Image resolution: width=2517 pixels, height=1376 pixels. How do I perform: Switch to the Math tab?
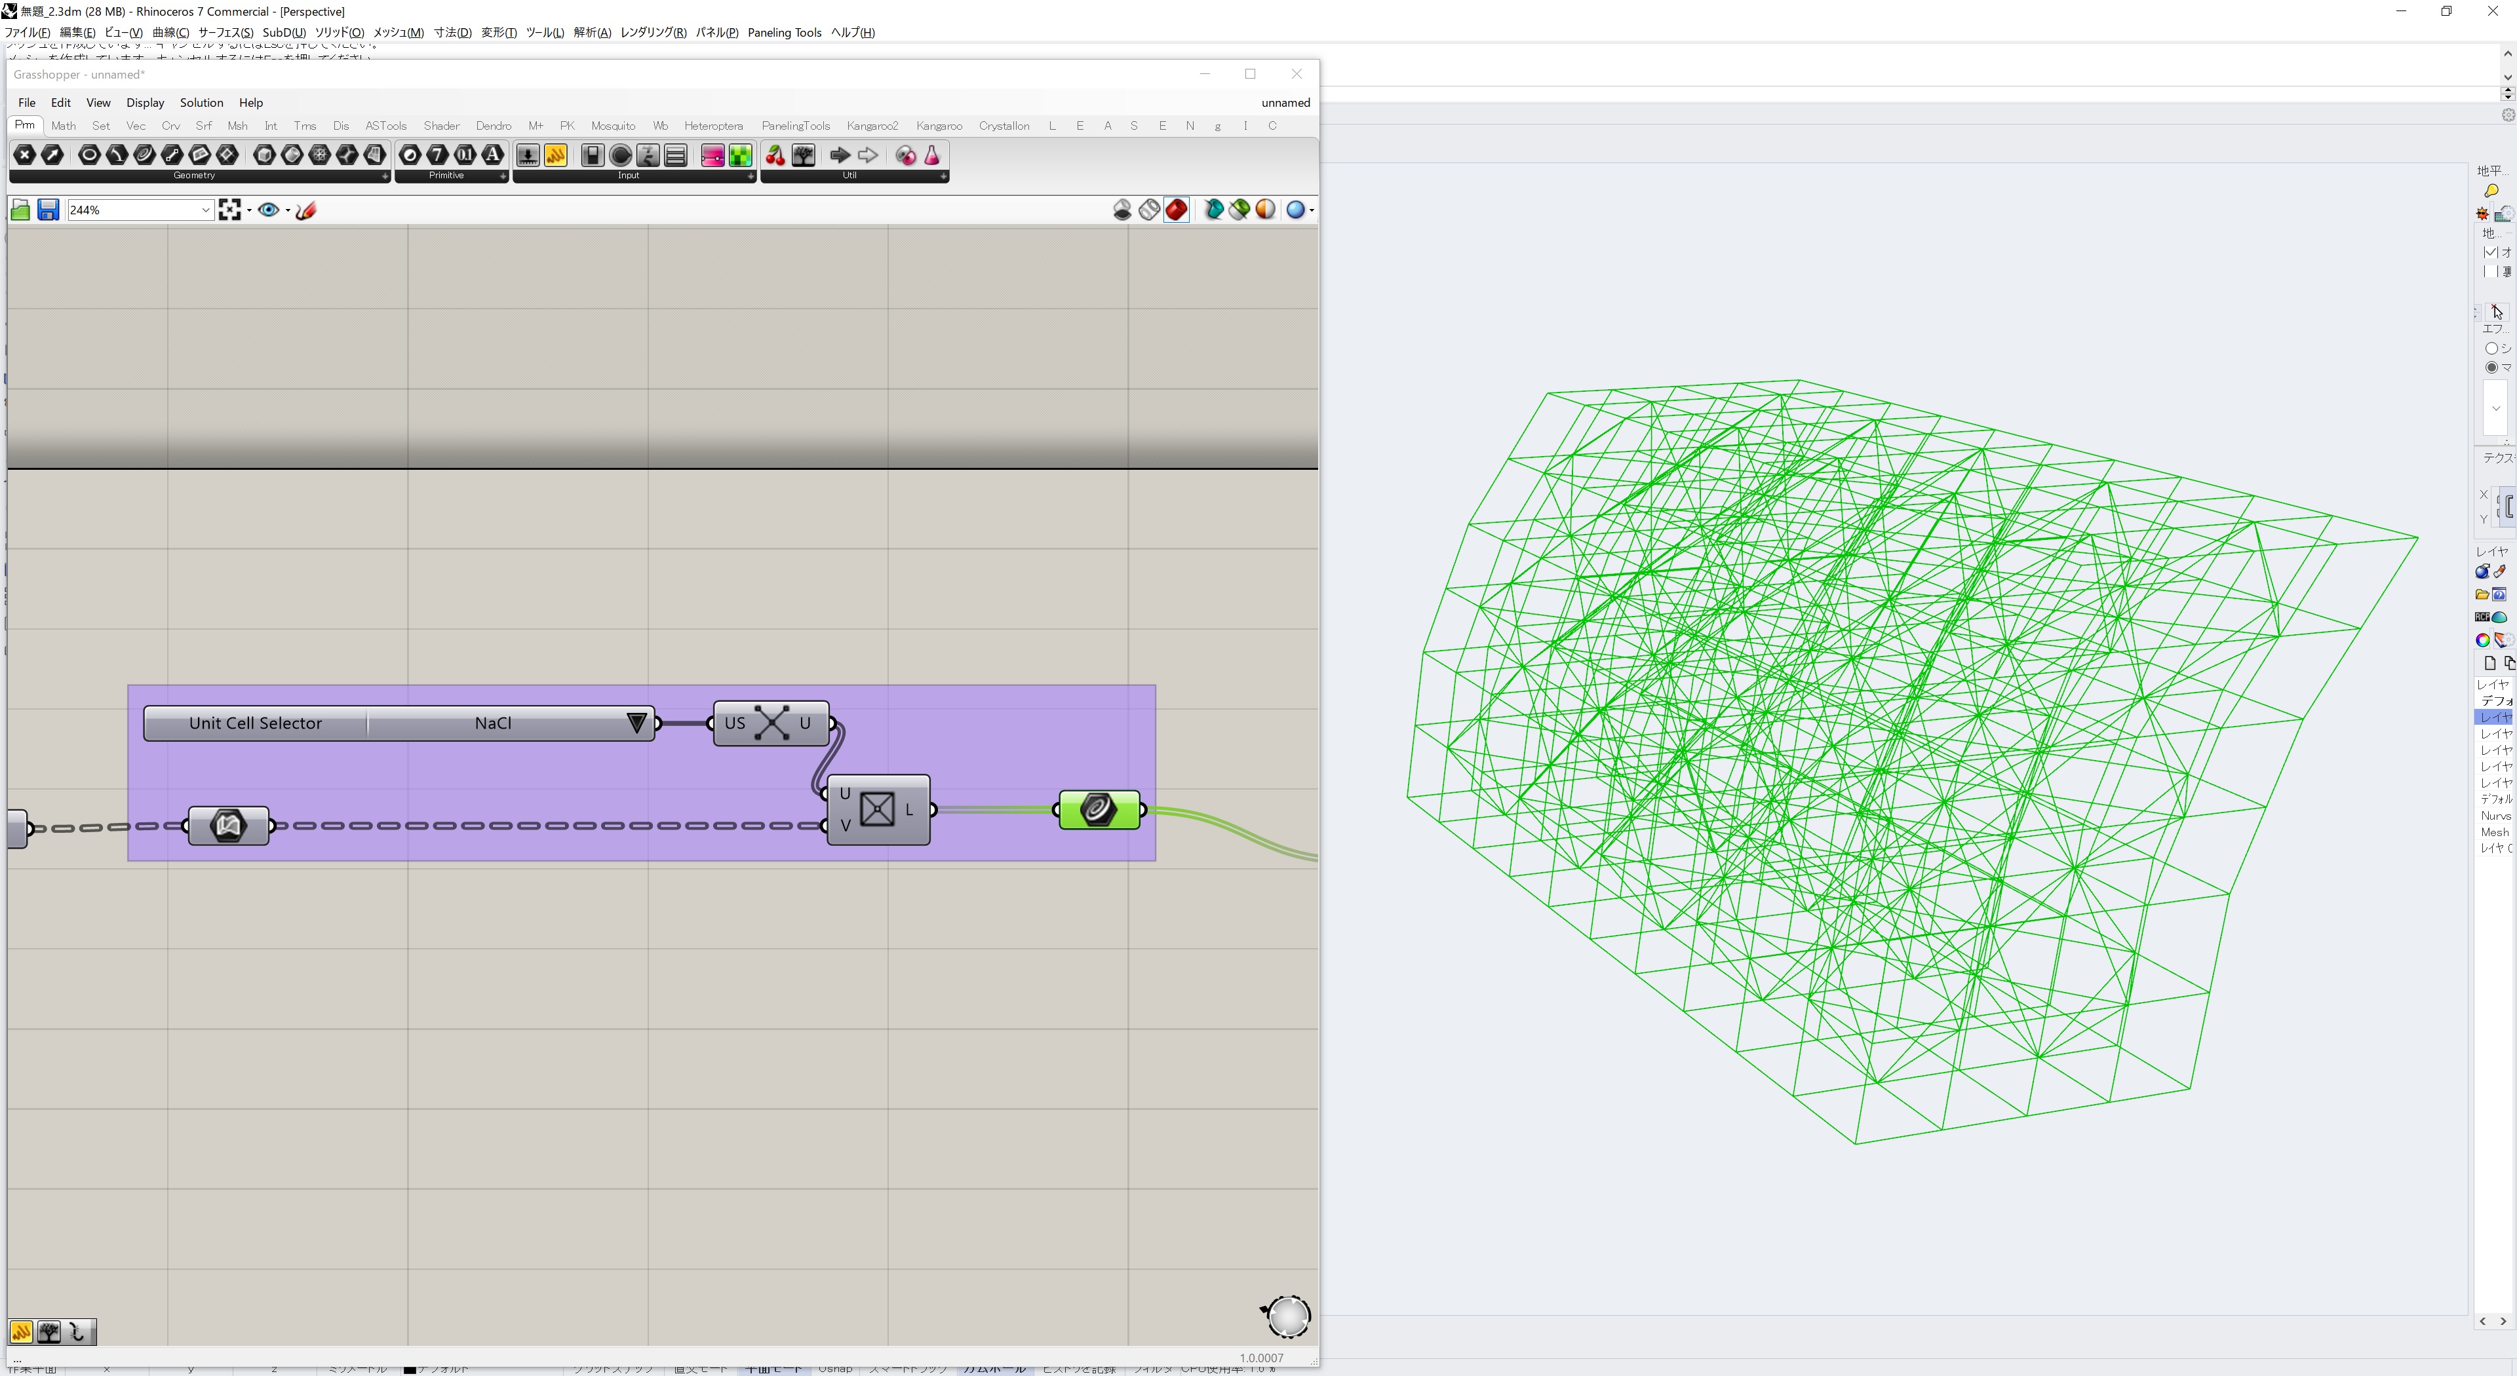[64, 126]
